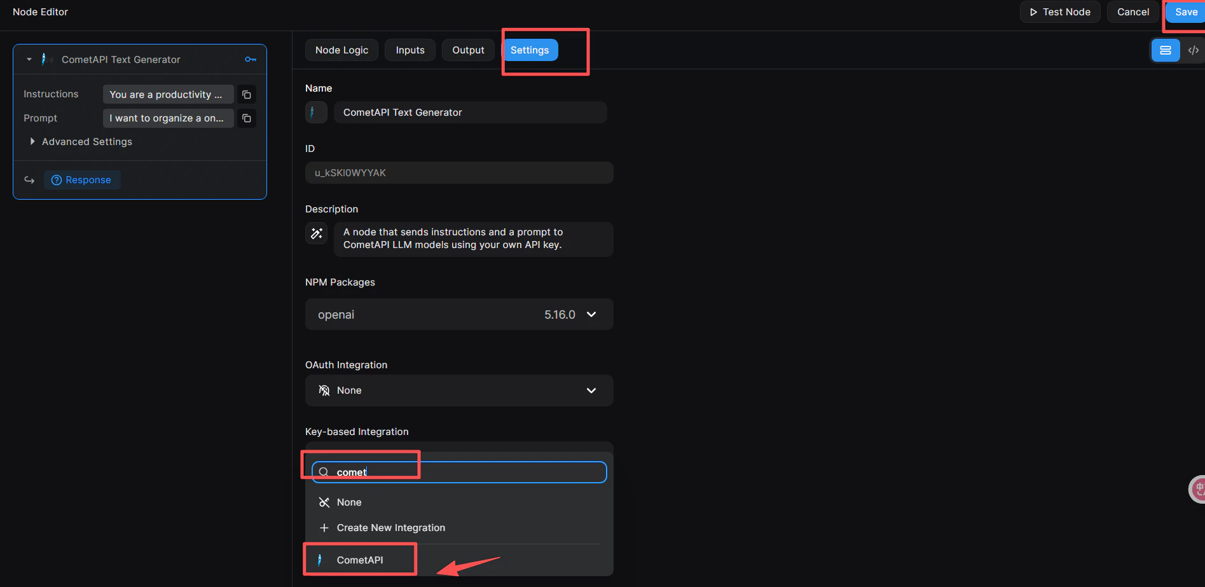
Task: Select the CometAPI integration from the list
Action: click(x=359, y=560)
